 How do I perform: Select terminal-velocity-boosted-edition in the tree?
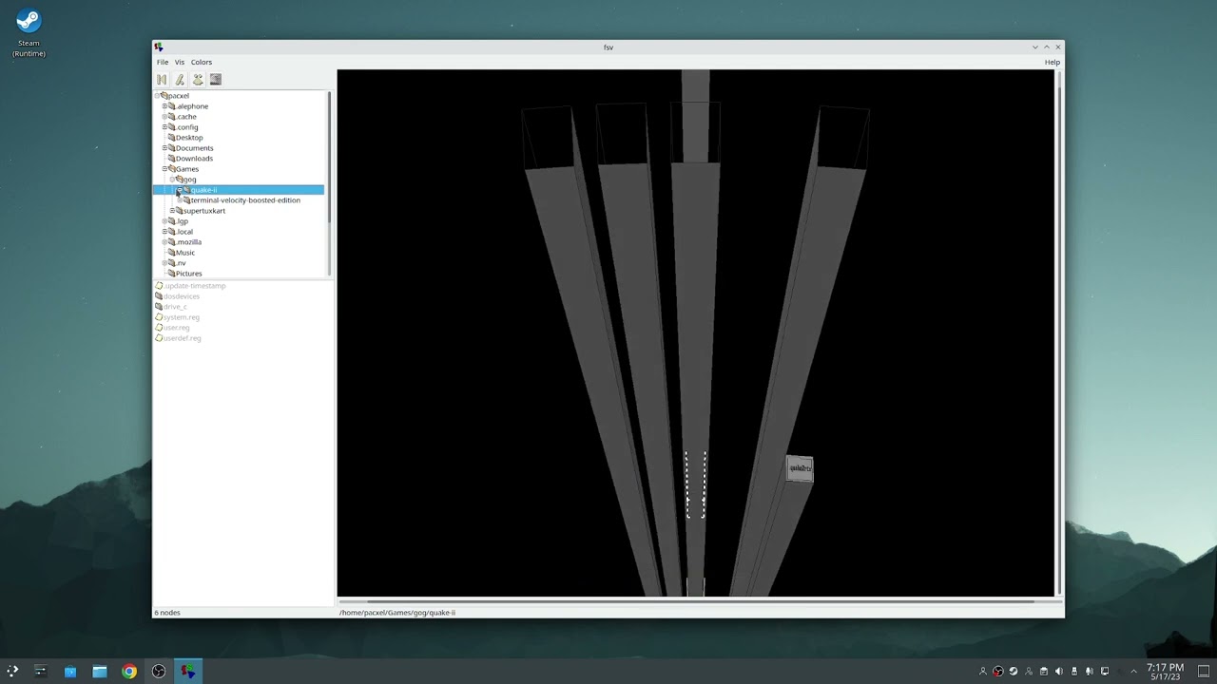point(245,200)
